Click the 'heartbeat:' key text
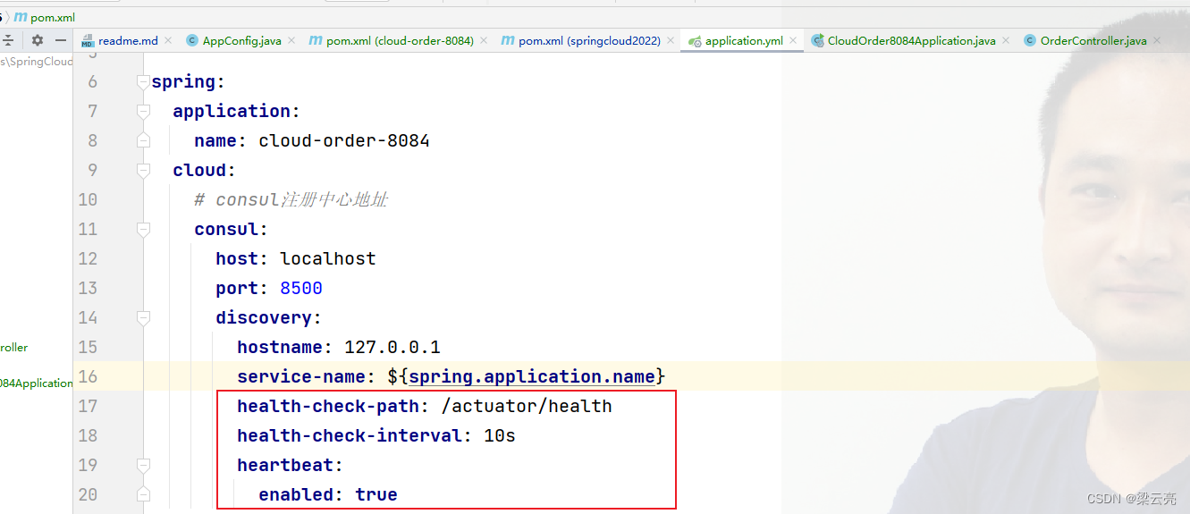 (x=291, y=465)
